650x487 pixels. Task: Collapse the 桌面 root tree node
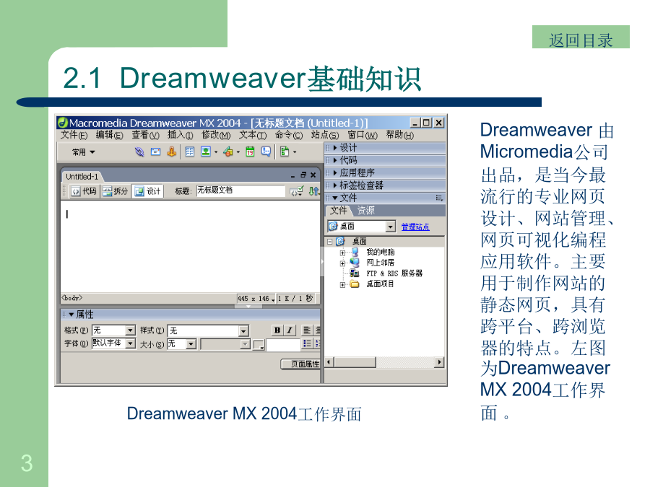pos(329,242)
